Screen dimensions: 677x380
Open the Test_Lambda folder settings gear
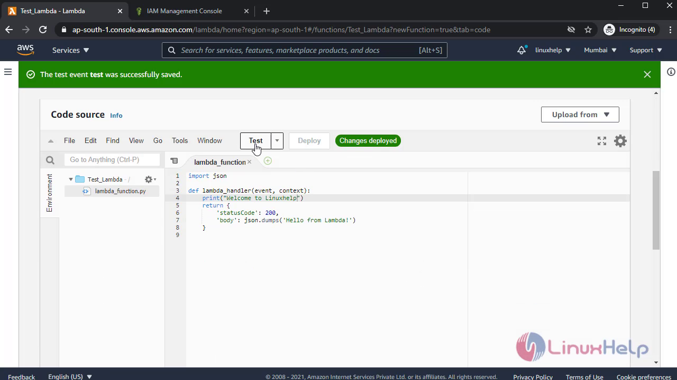pyautogui.click(x=150, y=179)
